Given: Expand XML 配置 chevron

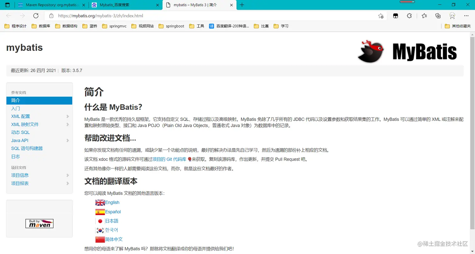Looking at the screenshot, I should click(x=68, y=117).
